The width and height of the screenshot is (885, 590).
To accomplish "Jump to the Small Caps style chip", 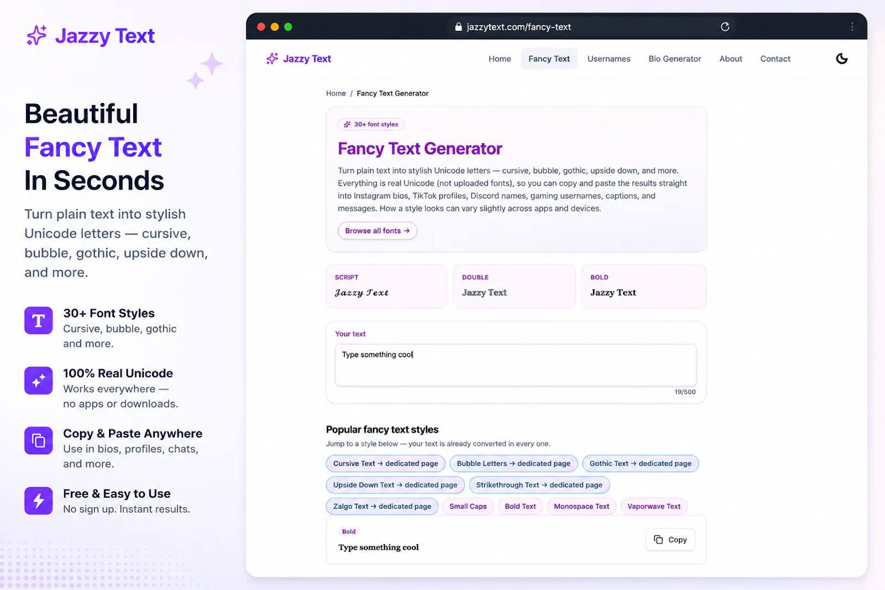I will [468, 507].
